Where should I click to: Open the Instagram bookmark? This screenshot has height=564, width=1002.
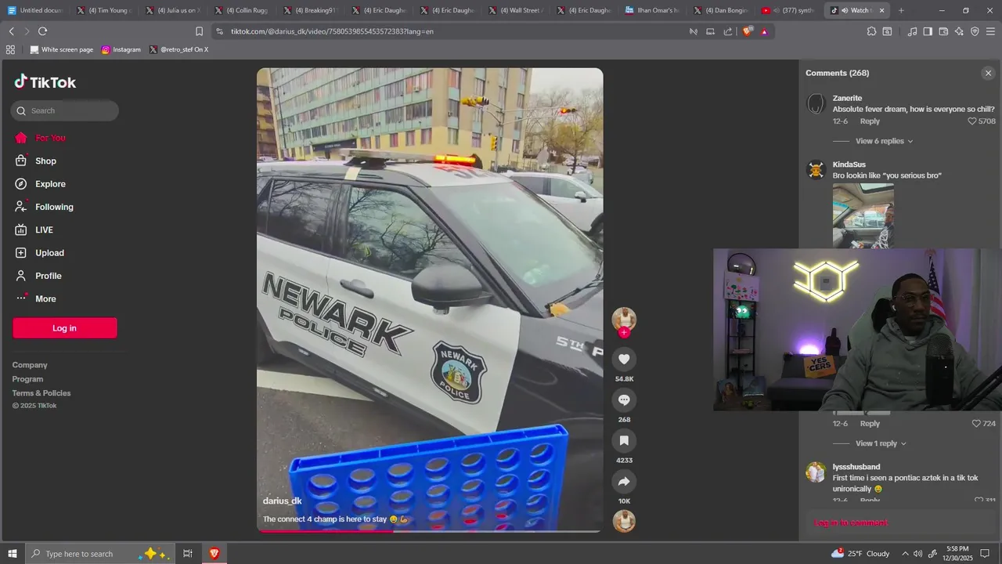point(121,49)
